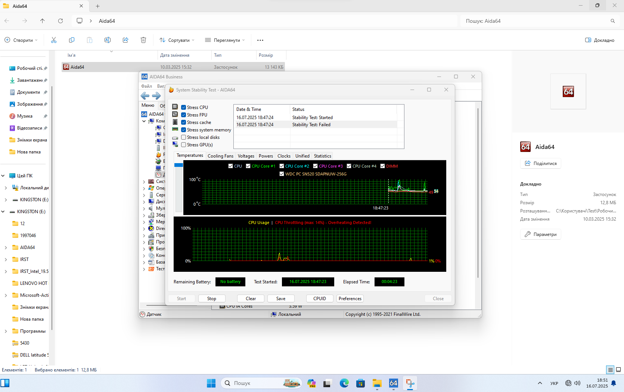Open AIDA64 from the Windows taskbar
The width and height of the screenshot is (624, 392).
[394, 383]
